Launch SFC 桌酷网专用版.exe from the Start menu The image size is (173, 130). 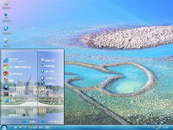[17, 67]
